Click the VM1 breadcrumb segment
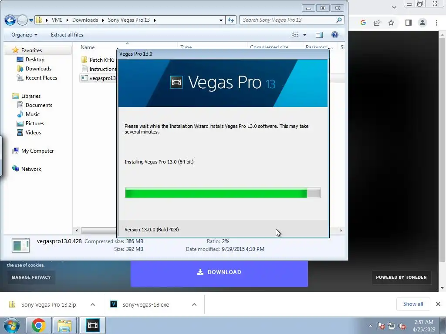Image resolution: width=446 pixels, height=334 pixels. click(57, 20)
